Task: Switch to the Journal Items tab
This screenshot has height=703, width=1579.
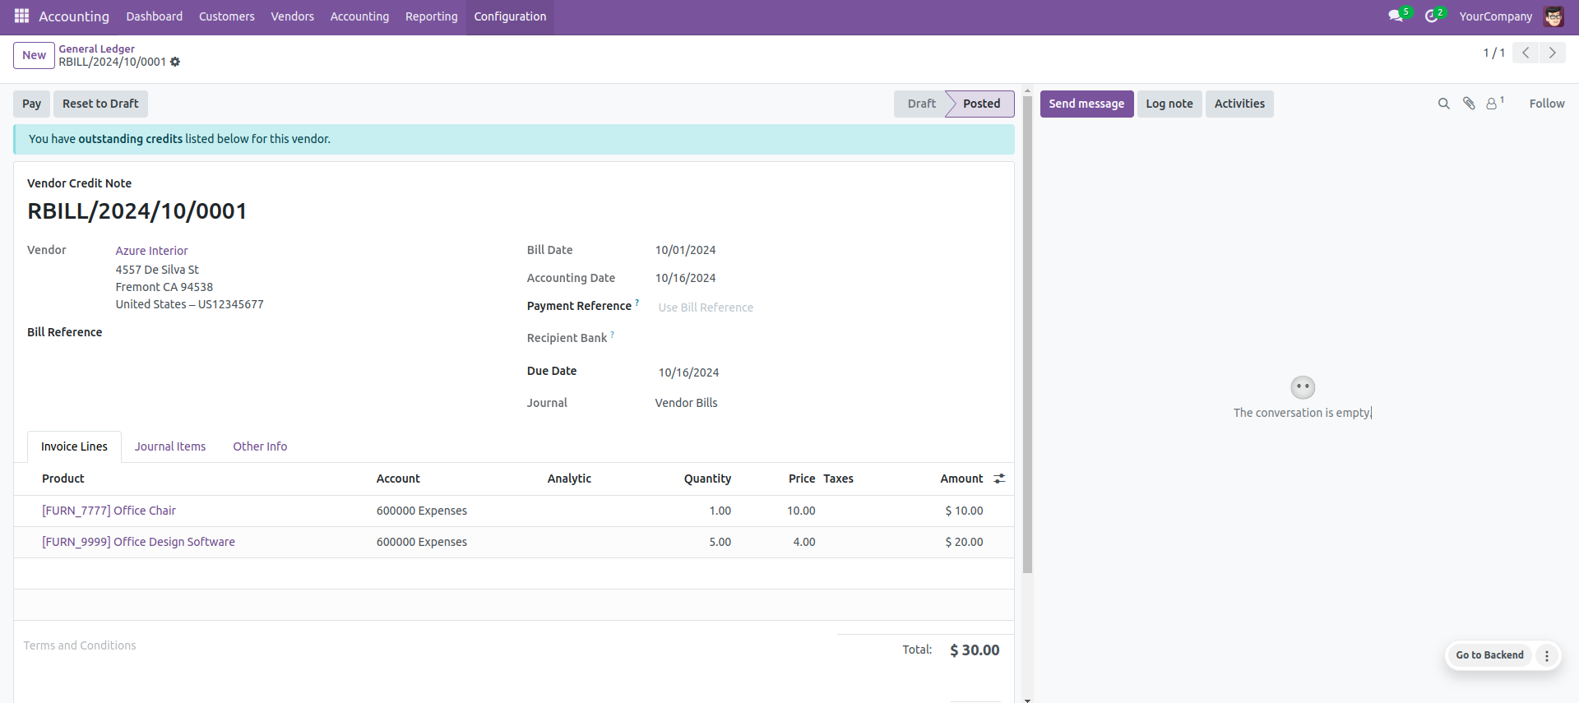Action: coord(170,446)
